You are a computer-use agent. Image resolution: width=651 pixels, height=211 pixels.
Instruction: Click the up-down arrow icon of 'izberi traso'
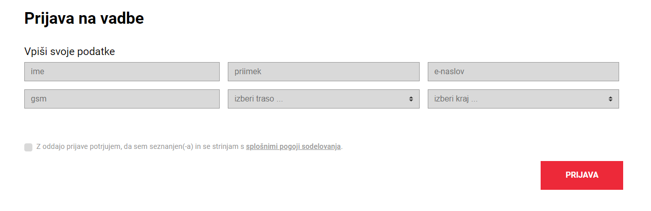[411, 99]
